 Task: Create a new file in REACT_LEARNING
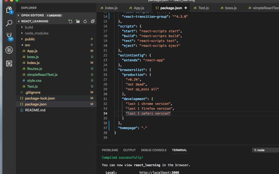point(70,21)
